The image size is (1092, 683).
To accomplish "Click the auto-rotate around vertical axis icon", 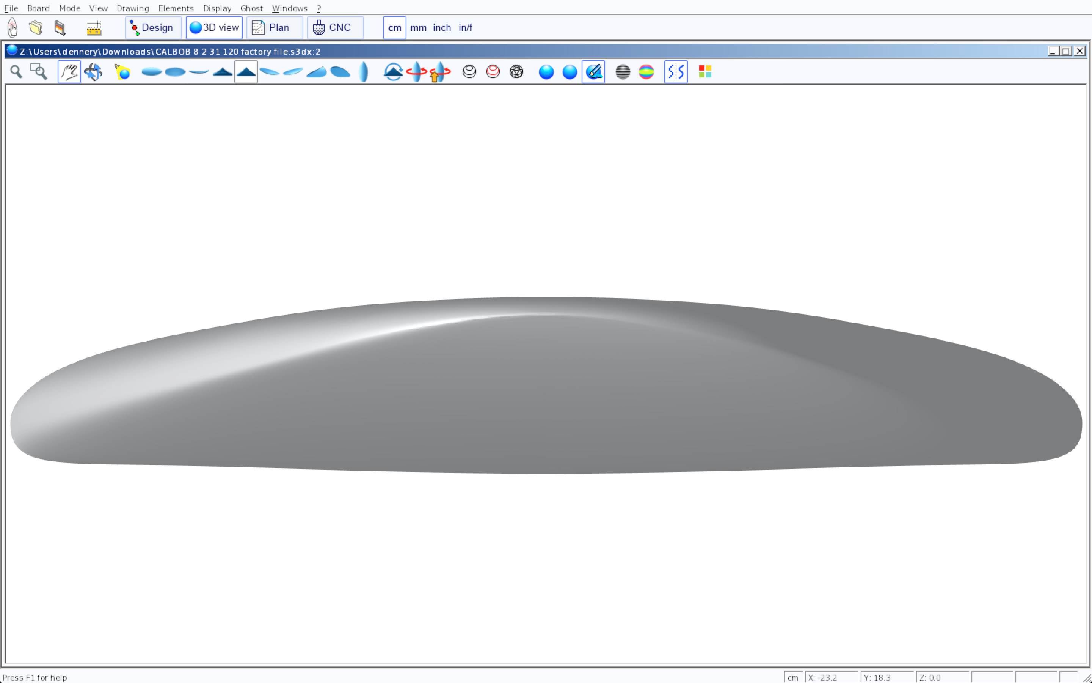I will (x=416, y=72).
